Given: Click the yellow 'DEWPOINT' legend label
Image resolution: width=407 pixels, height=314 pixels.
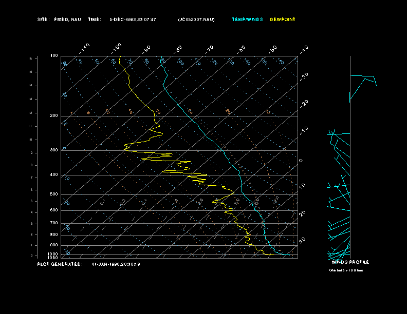Looking at the screenshot, I should pos(283,19).
